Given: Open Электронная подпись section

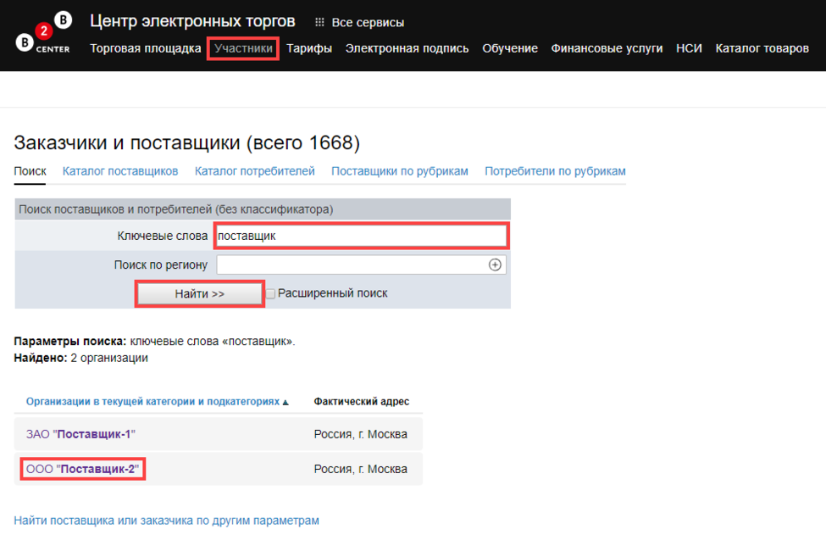Looking at the screenshot, I should pyautogui.click(x=407, y=48).
